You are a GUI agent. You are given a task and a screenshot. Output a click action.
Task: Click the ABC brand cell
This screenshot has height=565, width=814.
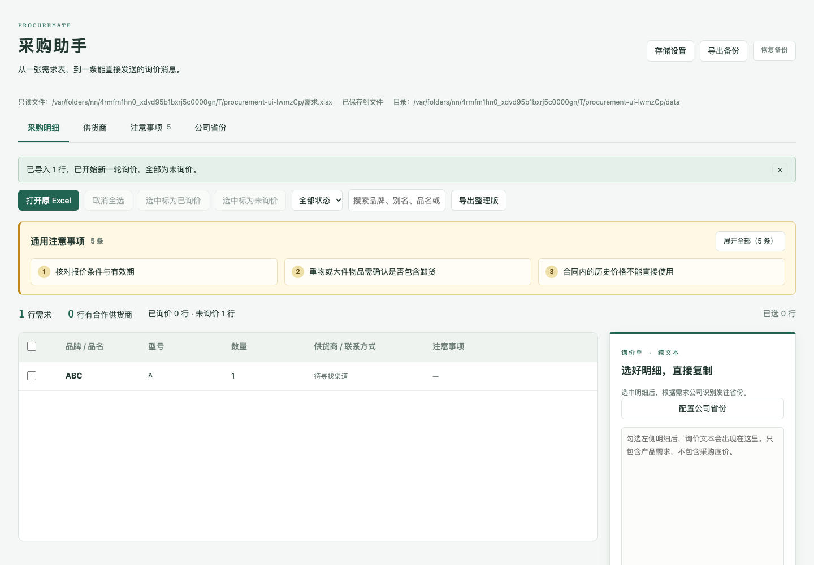74,376
